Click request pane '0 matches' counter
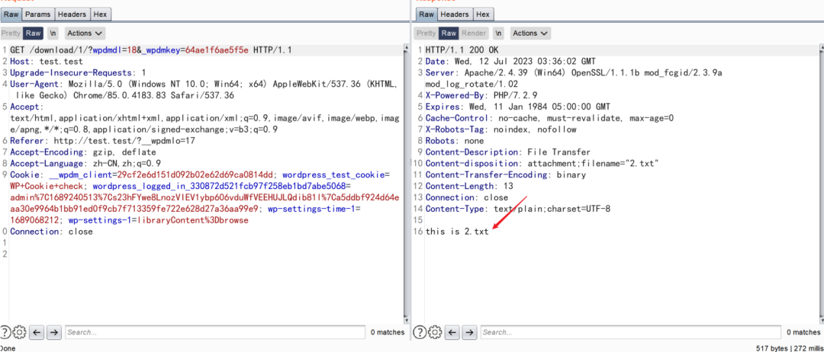824x352 pixels. (x=388, y=332)
